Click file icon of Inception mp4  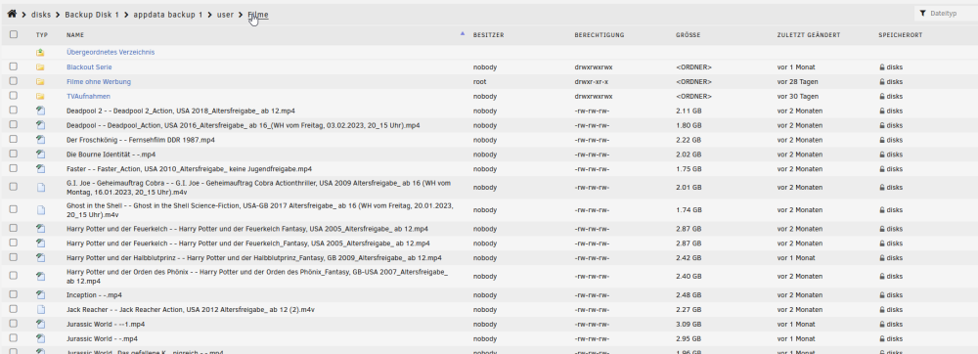coord(40,294)
